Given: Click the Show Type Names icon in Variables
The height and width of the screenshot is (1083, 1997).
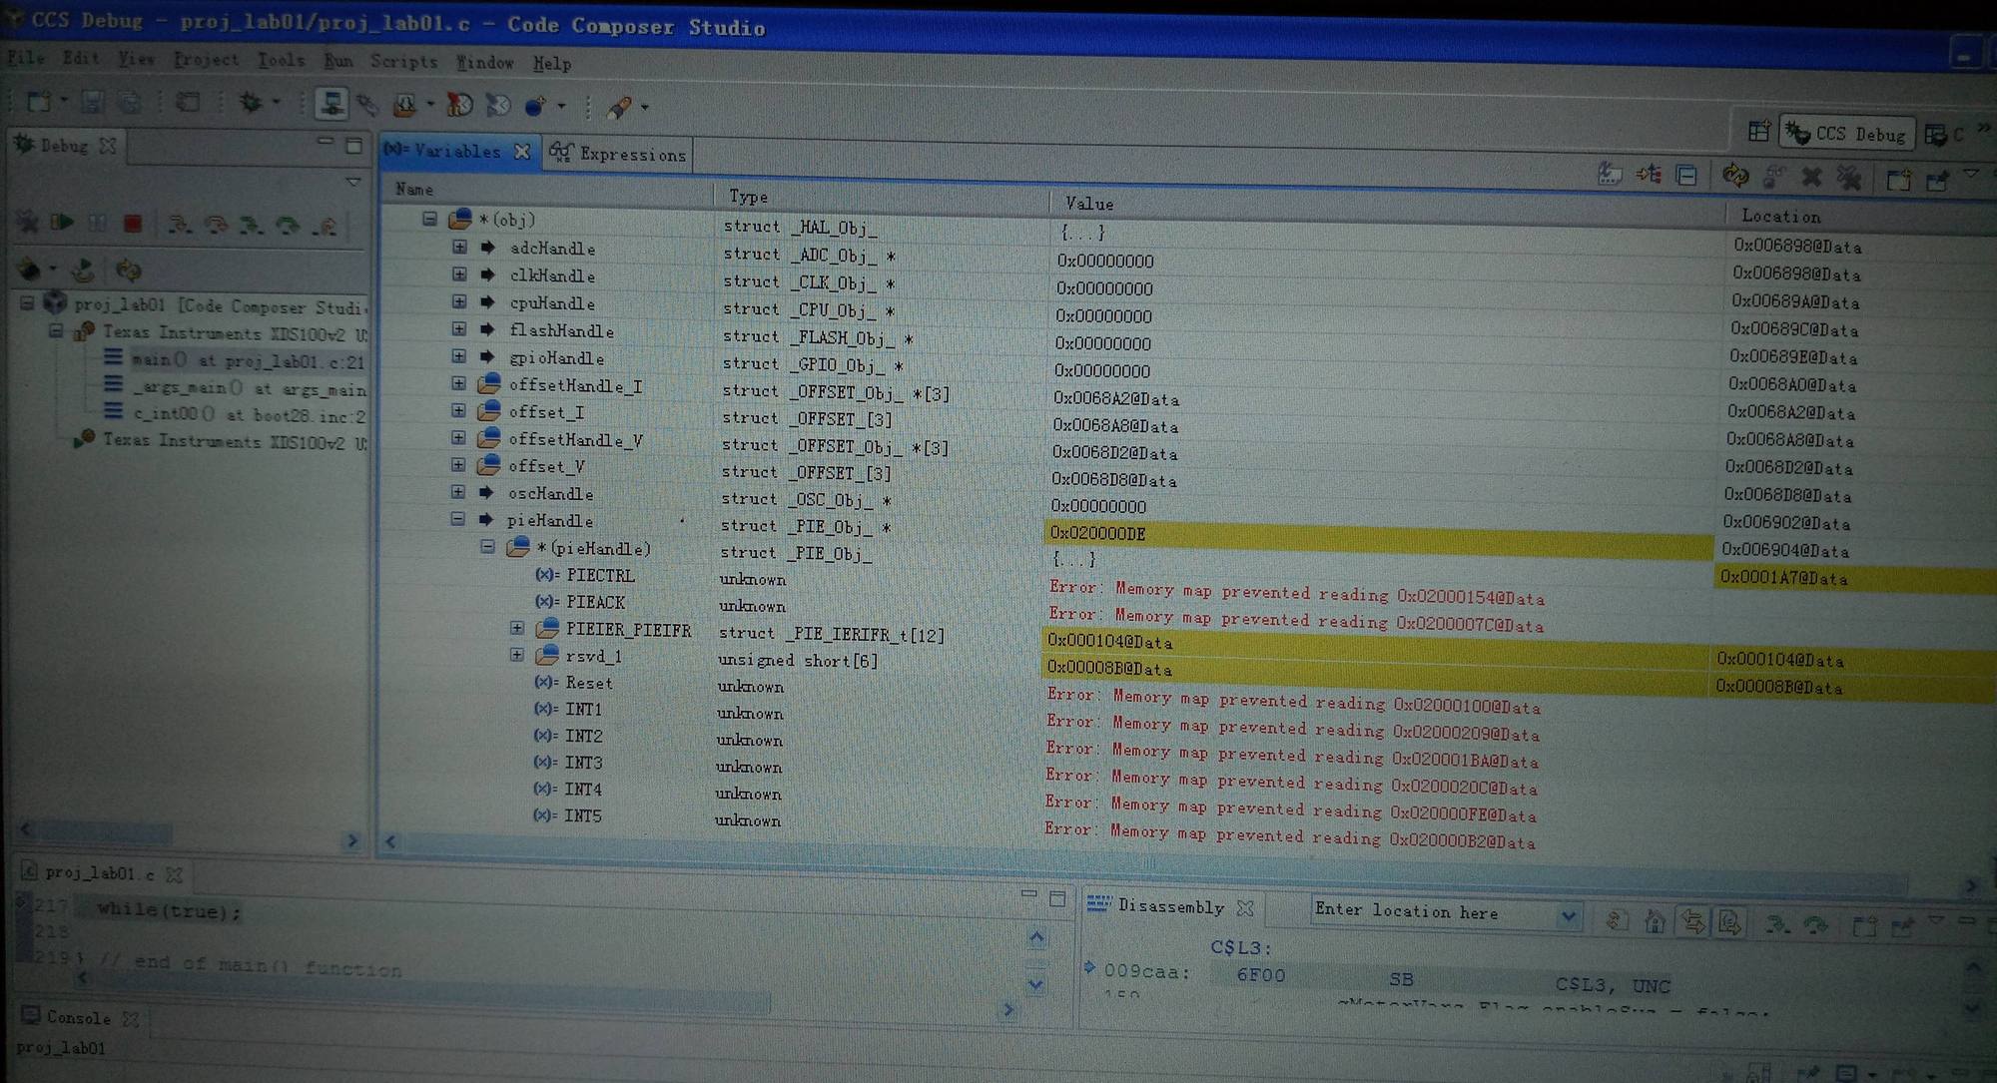Looking at the screenshot, I should 1610,174.
